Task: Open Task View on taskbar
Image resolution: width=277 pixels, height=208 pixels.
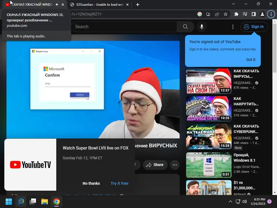Action: pos(33,201)
